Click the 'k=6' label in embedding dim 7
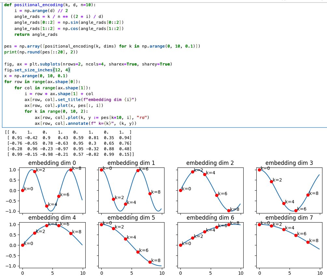The height and width of the screenshot is (276, 327). coord(302,234)
